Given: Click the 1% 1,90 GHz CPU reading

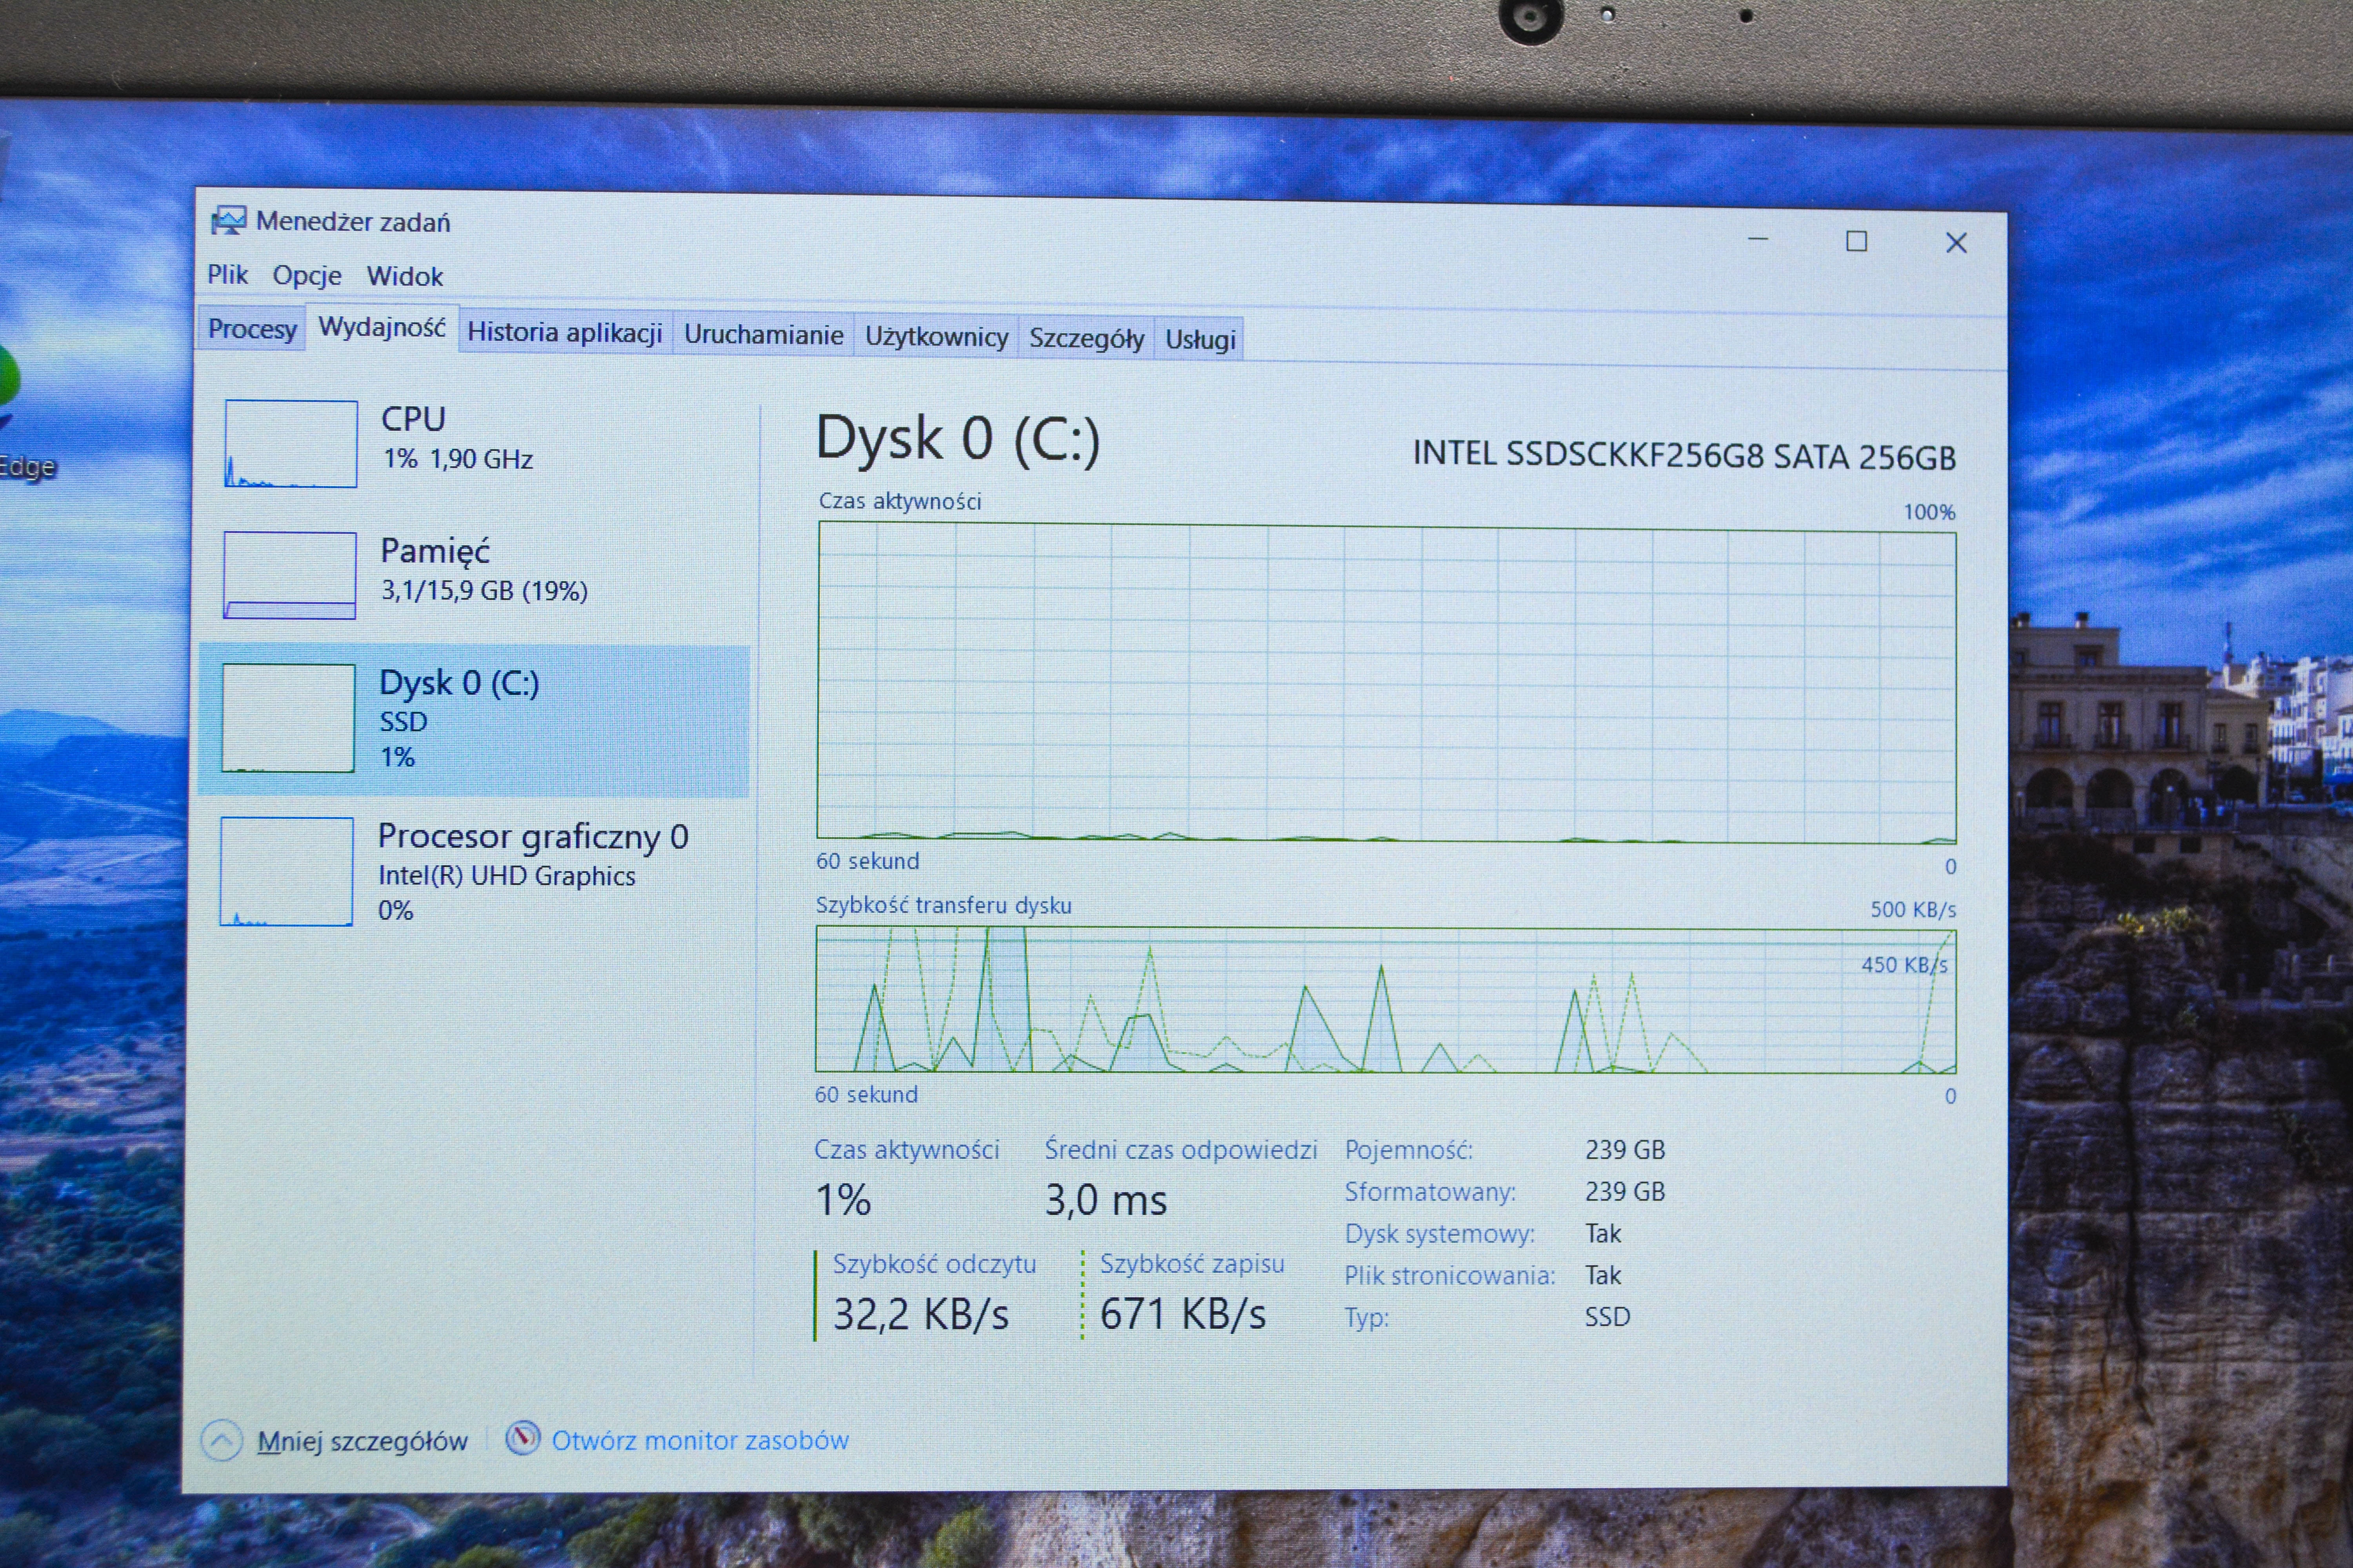Looking at the screenshot, I should click(458, 459).
